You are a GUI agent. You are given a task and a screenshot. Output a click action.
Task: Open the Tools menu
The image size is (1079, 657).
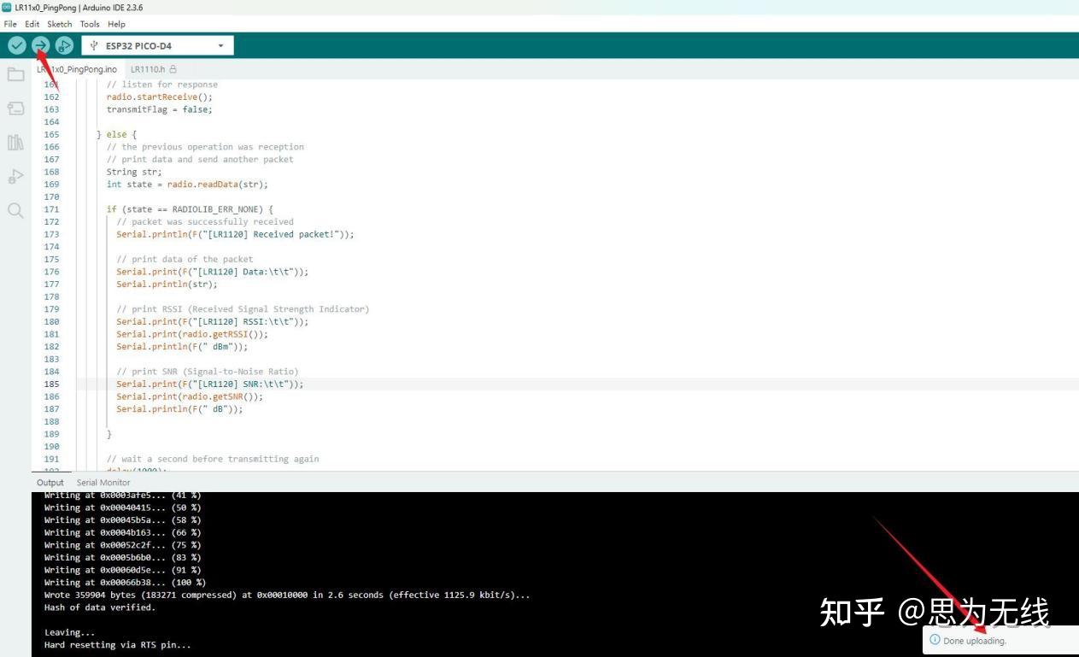coord(89,24)
